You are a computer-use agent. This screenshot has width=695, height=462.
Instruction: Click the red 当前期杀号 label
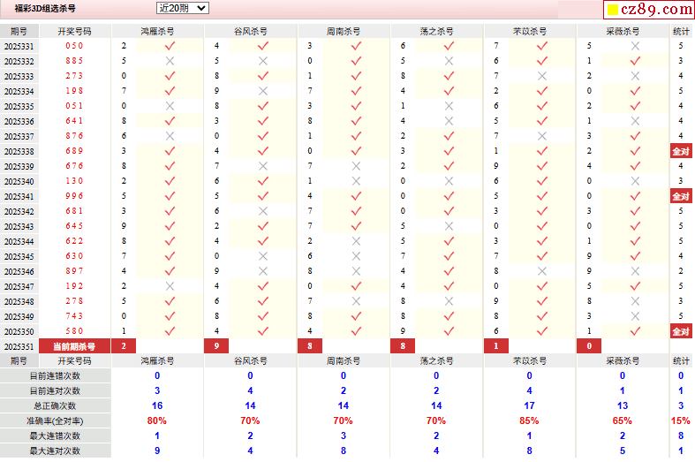point(74,346)
